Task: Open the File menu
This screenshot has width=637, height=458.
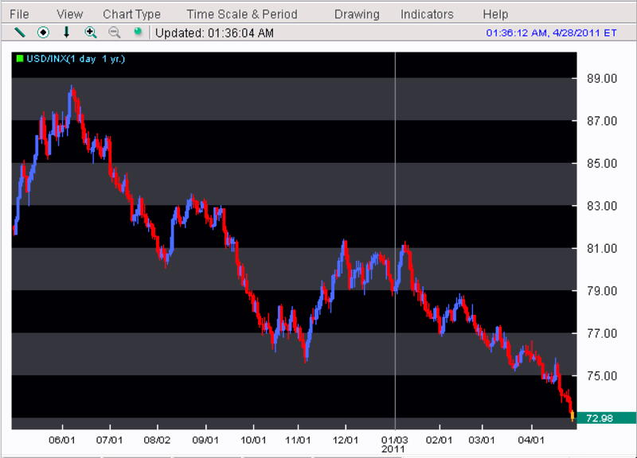Action: tap(19, 14)
